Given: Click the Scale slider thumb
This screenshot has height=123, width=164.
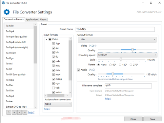Looking at the screenshot, I should 121,59.
